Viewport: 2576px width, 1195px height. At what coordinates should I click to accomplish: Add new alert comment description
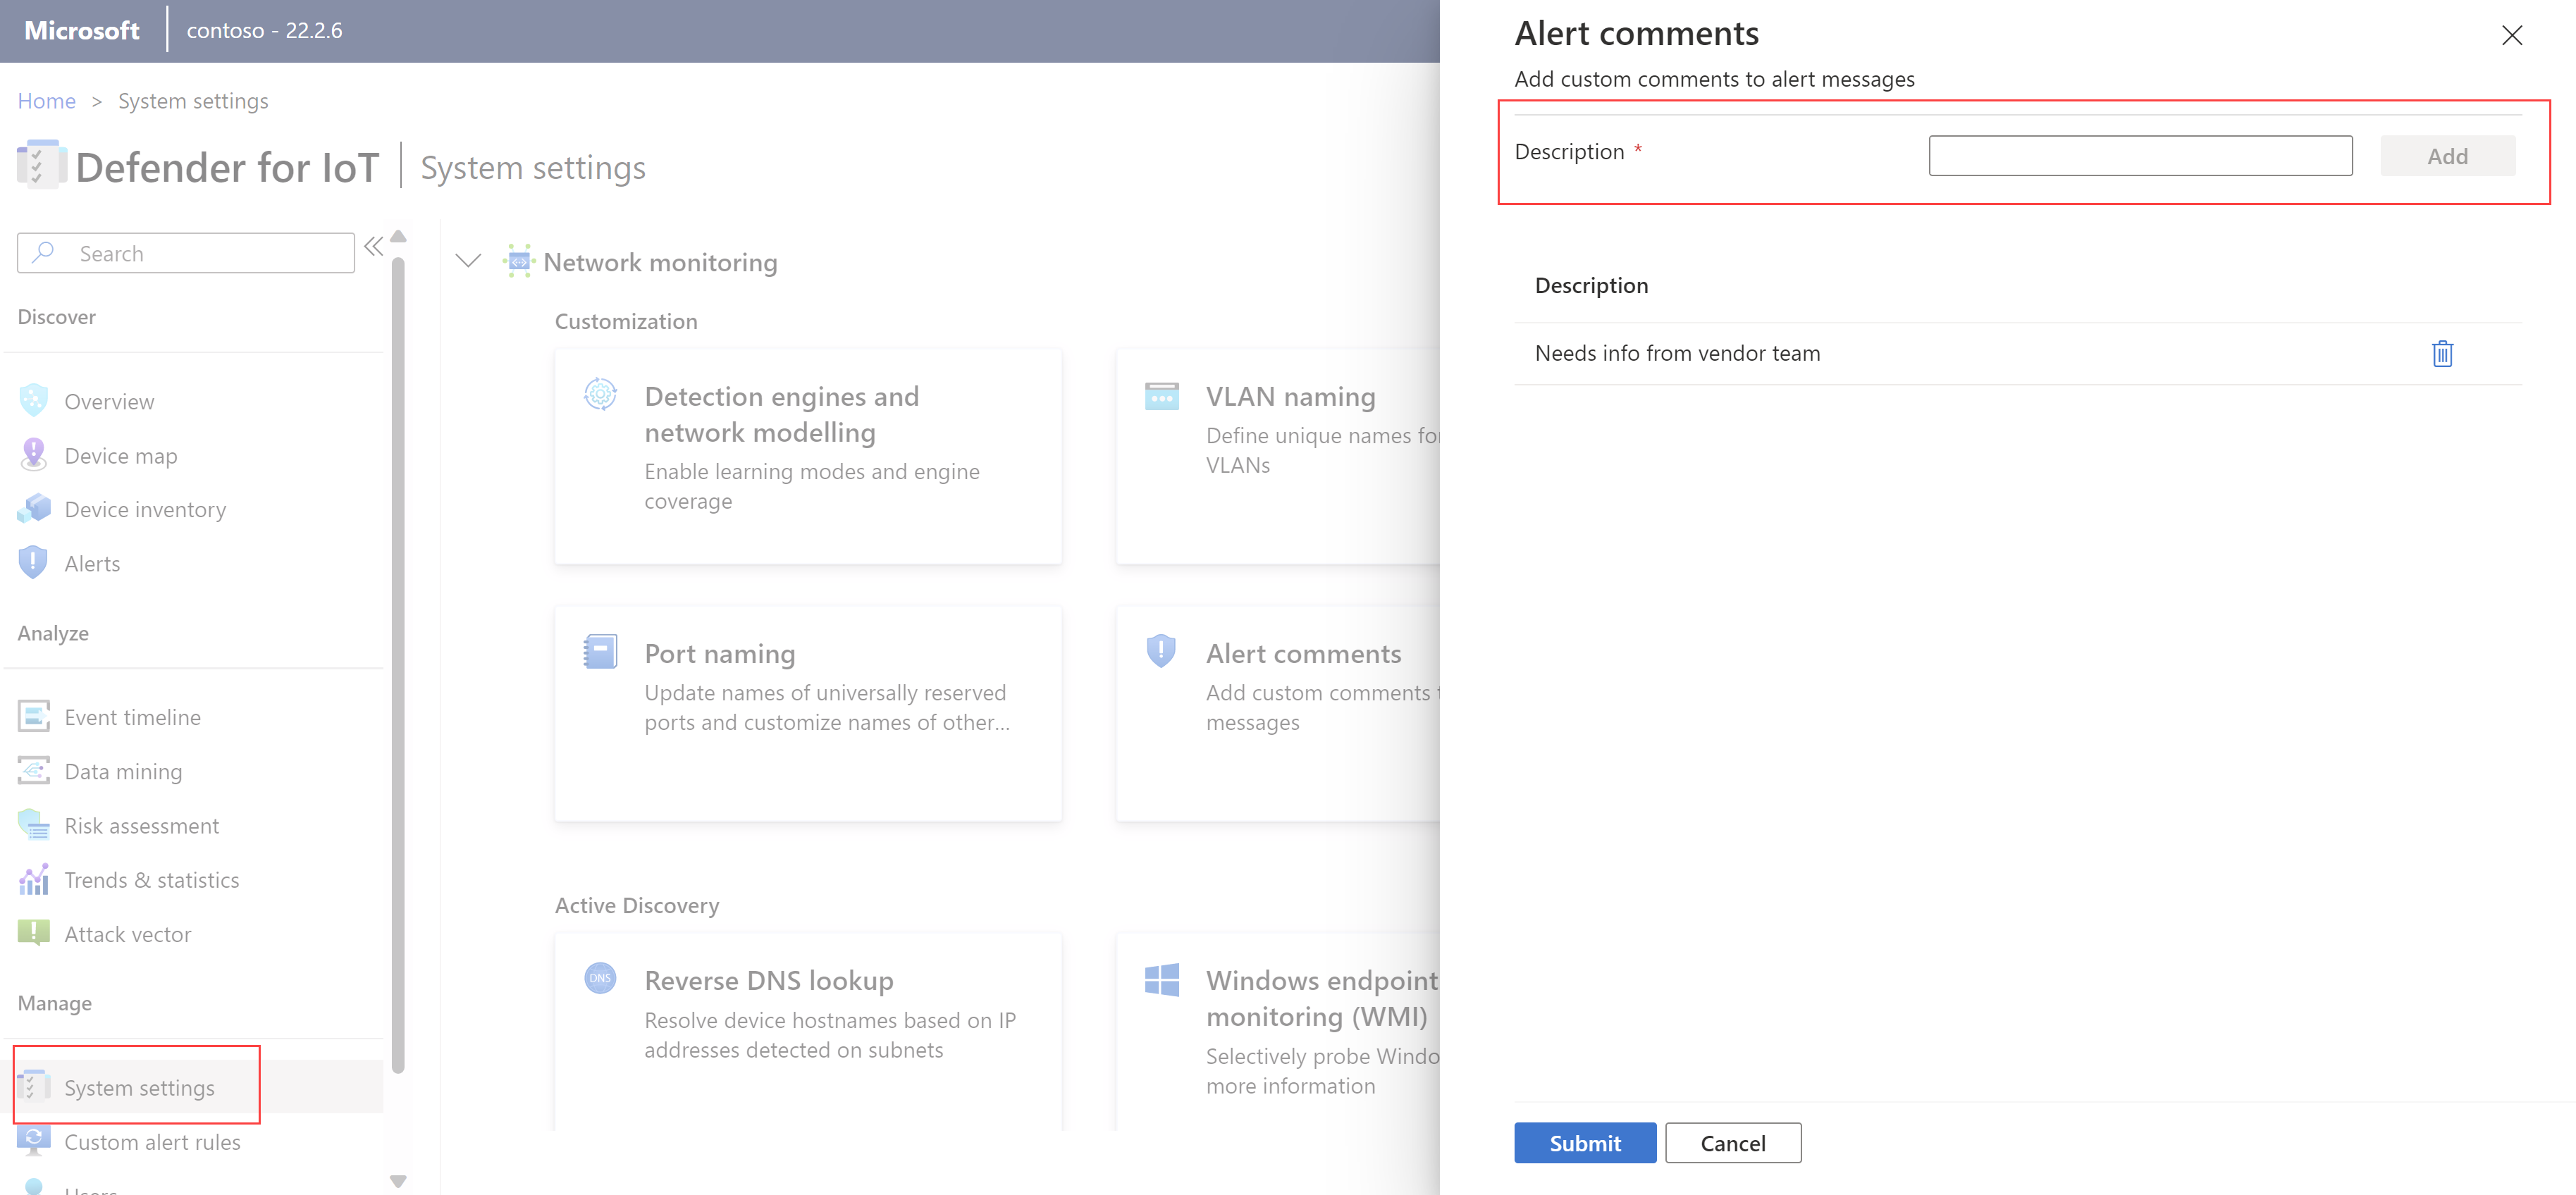pos(2140,154)
